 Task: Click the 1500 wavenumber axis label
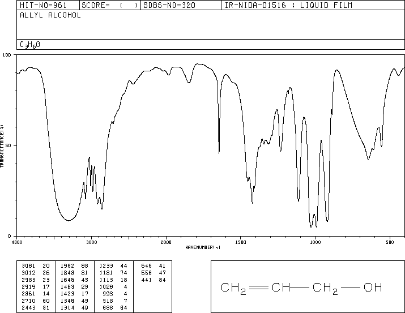[x=241, y=242]
